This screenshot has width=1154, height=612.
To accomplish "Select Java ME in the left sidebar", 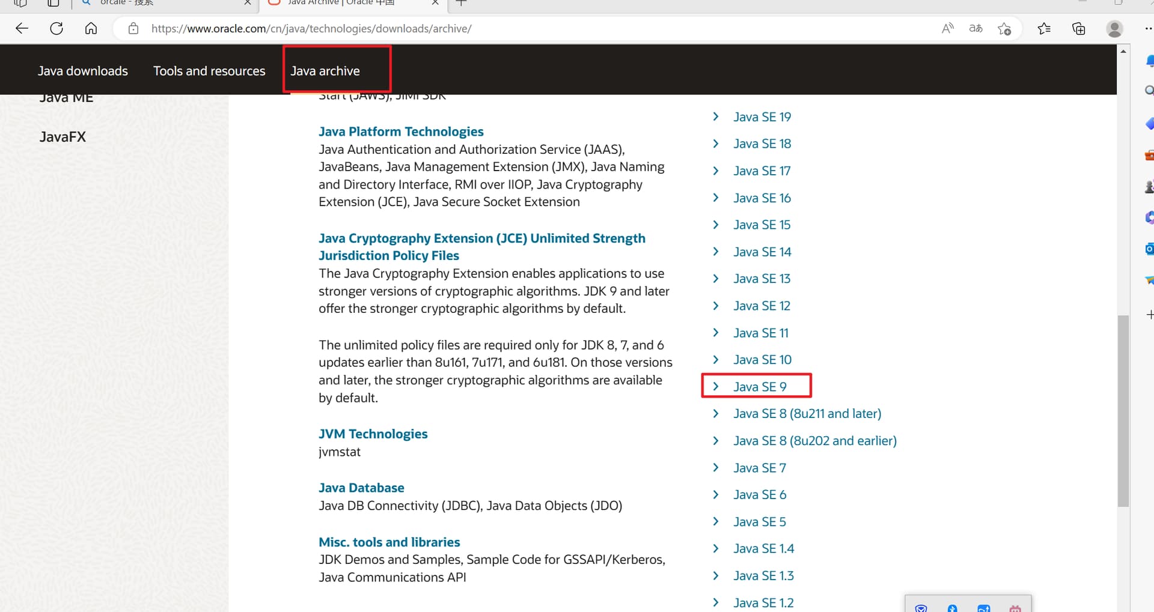I will tap(66, 99).
